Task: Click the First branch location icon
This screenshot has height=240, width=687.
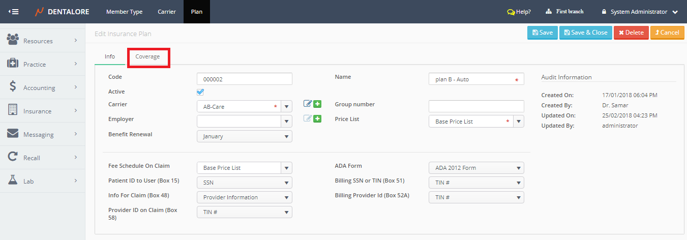Action: pos(549,12)
